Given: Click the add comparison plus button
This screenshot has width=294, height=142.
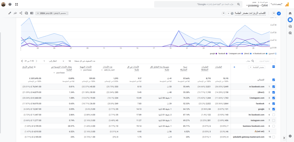Looking at the screenshot, I should pos(274,13).
